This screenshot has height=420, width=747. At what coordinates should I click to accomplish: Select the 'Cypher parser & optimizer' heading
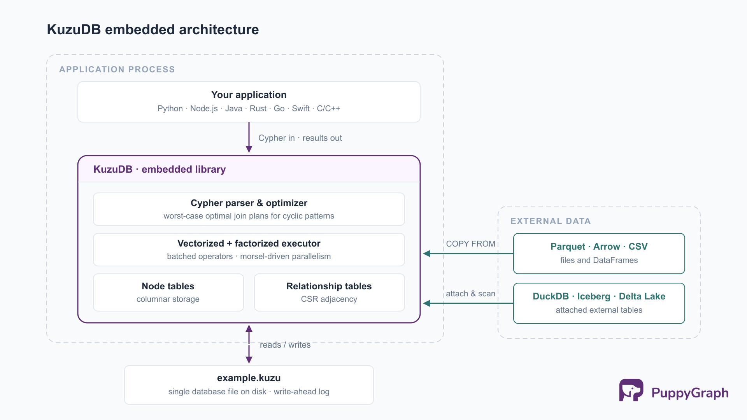point(249,203)
